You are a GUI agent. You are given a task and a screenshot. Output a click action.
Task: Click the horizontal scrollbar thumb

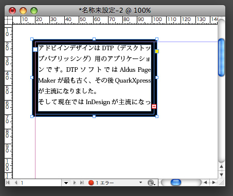176,182
